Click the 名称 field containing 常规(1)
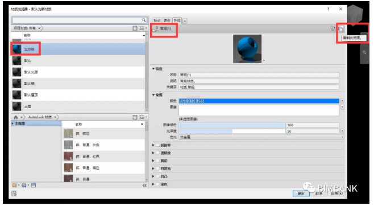This screenshot has width=374, height=206. point(259,75)
